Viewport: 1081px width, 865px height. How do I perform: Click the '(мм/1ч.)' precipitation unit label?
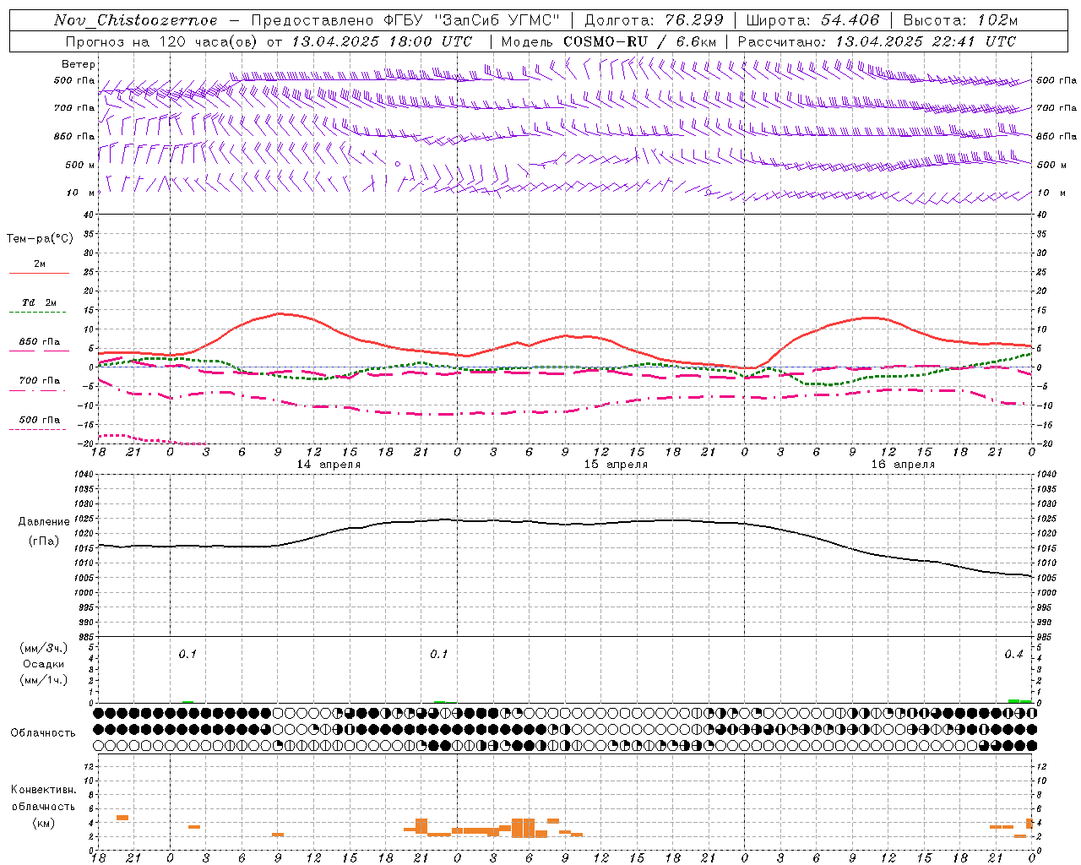(44, 680)
